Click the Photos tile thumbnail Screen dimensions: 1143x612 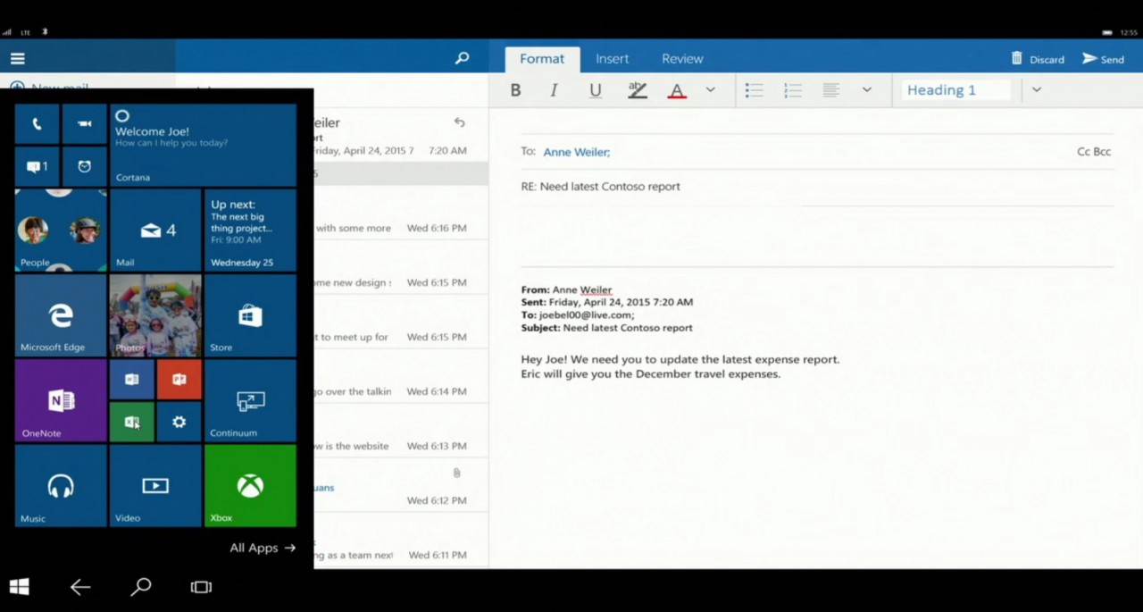[155, 315]
